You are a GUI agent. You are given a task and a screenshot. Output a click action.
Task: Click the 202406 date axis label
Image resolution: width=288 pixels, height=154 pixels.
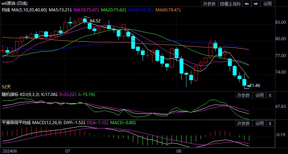click(10, 151)
